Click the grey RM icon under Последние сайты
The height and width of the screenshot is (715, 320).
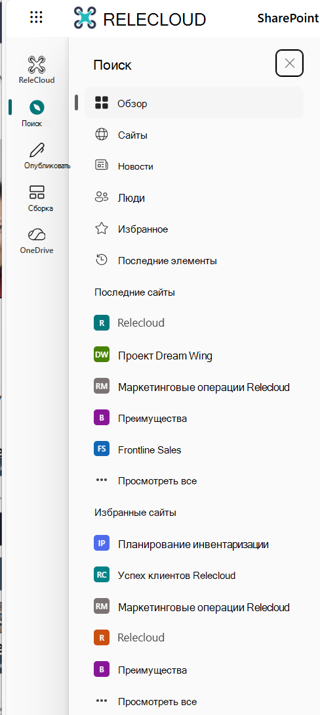tap(102, 386)
